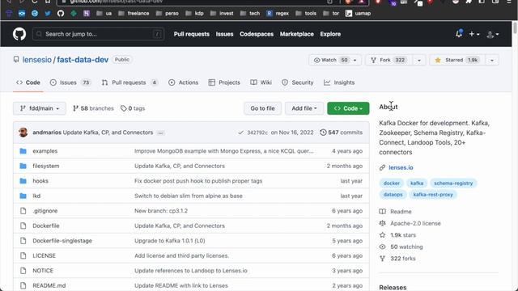Open the fdd/main branch selector
The height and width of the screenshot is (291, 518).
pos(40,108)
